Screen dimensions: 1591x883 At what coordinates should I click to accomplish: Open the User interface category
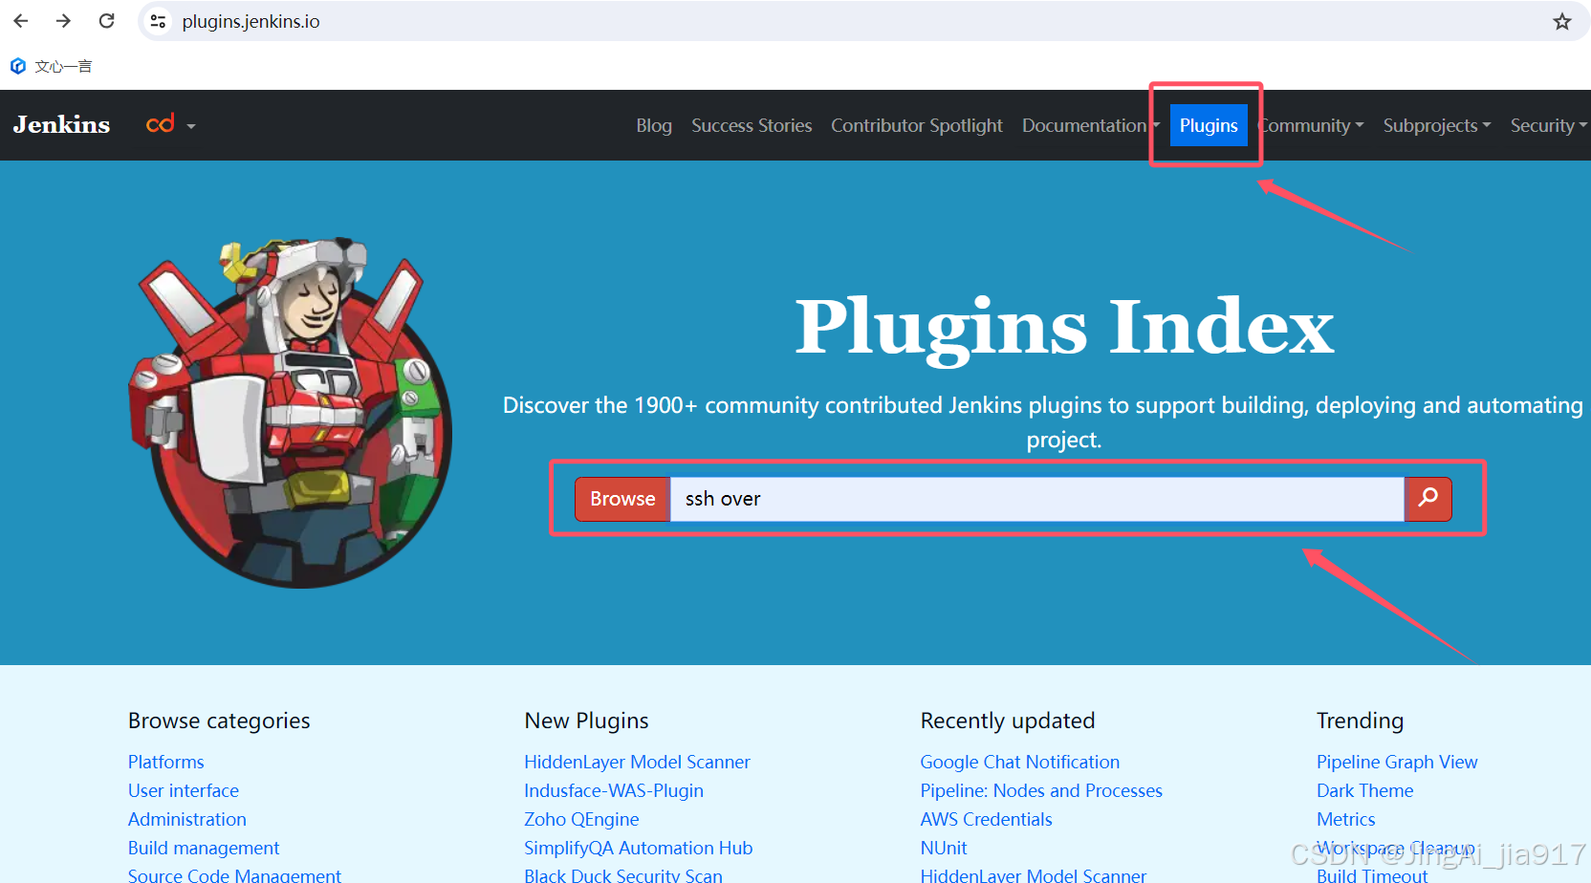click(x=184, y=790)
